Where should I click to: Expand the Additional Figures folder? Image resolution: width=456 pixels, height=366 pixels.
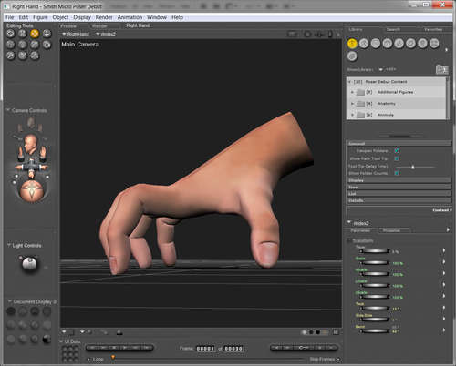coord(352,92)
